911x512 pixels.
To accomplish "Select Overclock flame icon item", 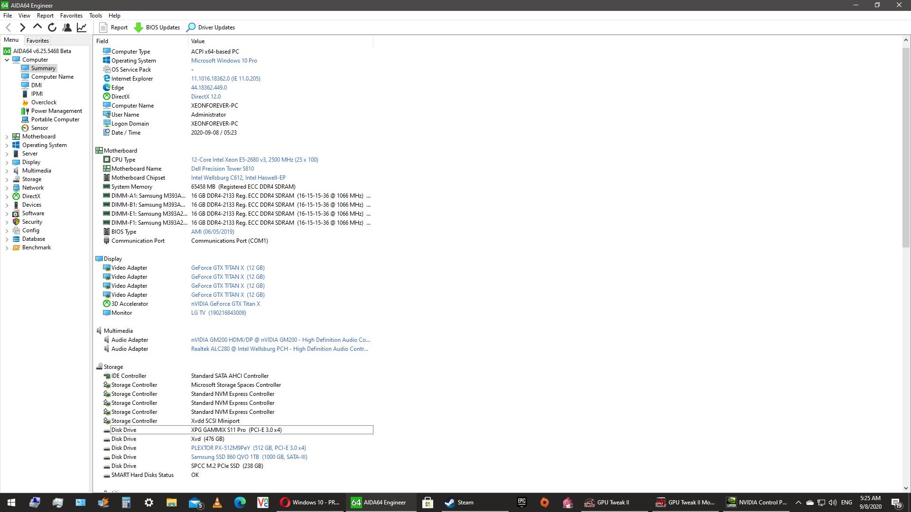I will point(25,102).
